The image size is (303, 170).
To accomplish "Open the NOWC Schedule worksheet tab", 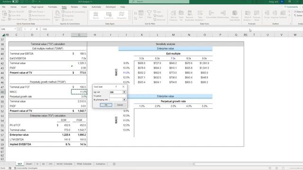I will (64, 164).
